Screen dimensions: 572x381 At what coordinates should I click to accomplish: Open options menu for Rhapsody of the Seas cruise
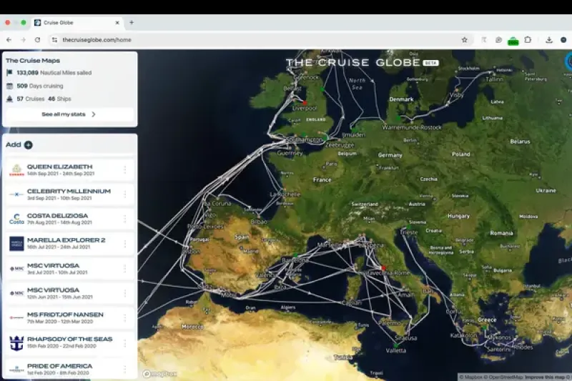(x=124, y=342)
